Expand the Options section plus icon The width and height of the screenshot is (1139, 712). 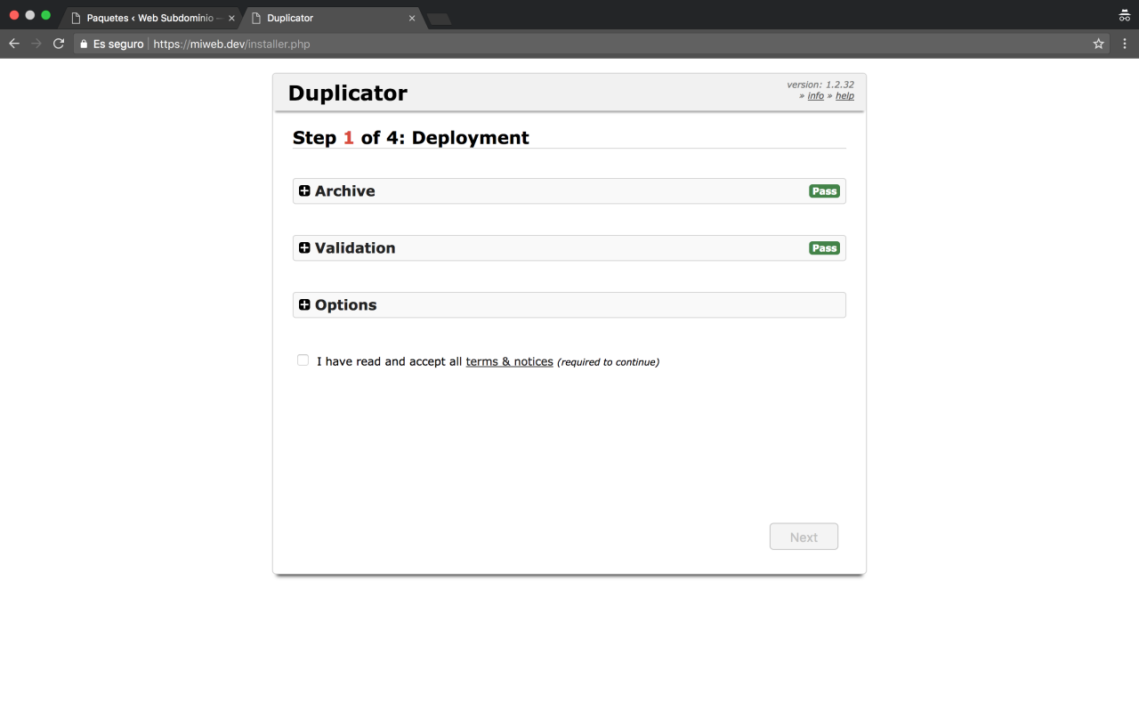pyautogui.click(x=304, y=305)
